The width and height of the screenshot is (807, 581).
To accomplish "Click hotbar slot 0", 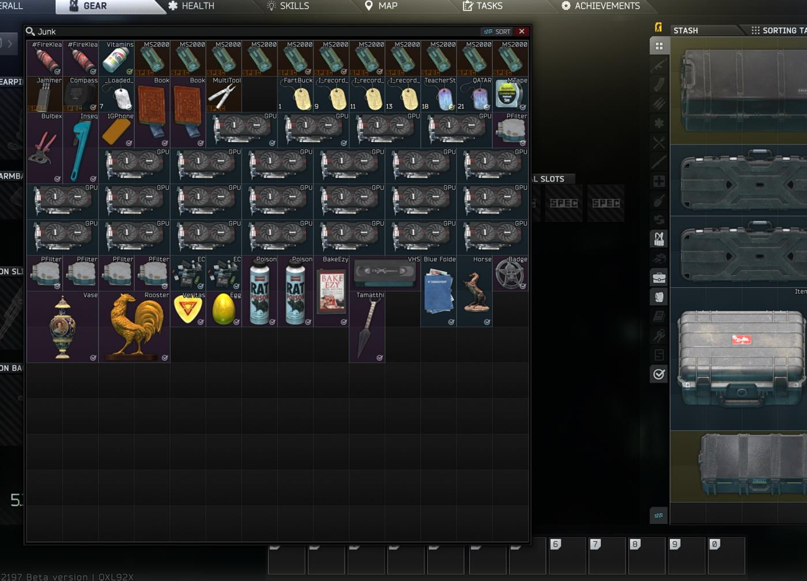I will pyautogui.click(x=727, y=556).
